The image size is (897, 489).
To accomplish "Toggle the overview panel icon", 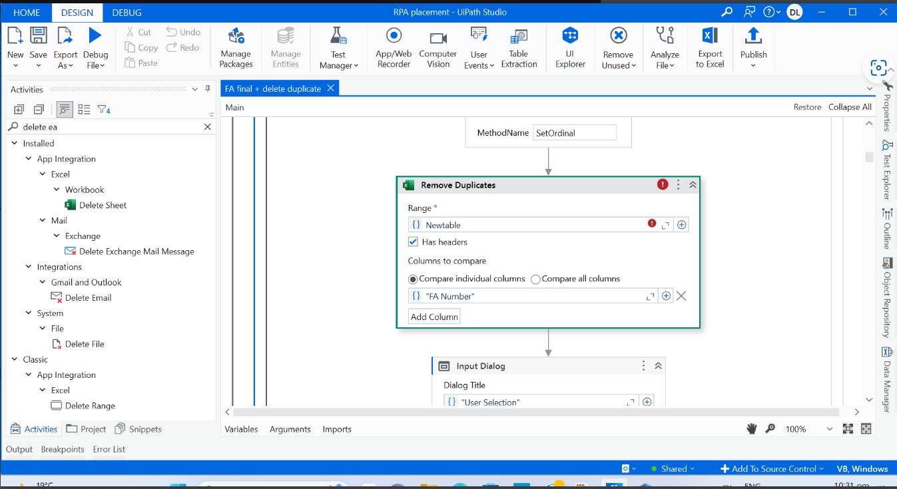I will point(866,429).
